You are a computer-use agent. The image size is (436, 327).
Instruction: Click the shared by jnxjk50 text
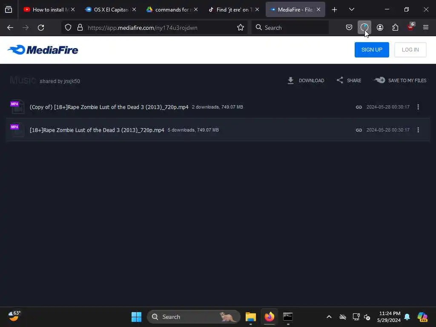pyautogui.click(x=60, y=81)
